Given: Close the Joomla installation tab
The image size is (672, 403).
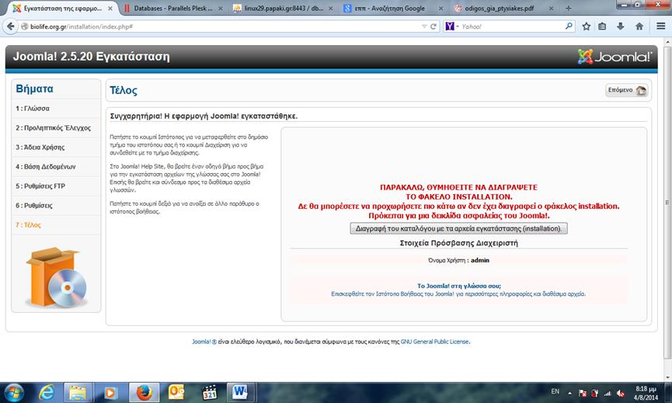Looking at the screenshot, I should (x=110, y=8).
